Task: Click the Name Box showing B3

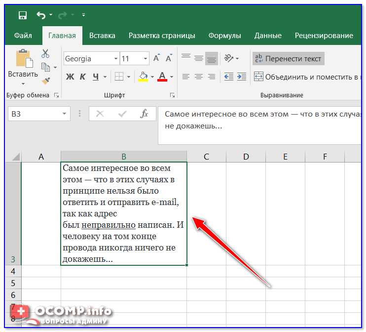Action: tap(35, 114)
